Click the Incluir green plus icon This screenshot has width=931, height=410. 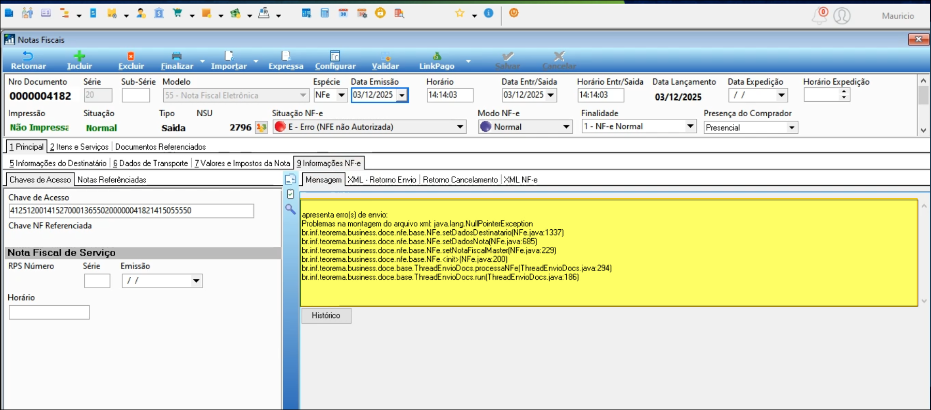coord(79,56)
